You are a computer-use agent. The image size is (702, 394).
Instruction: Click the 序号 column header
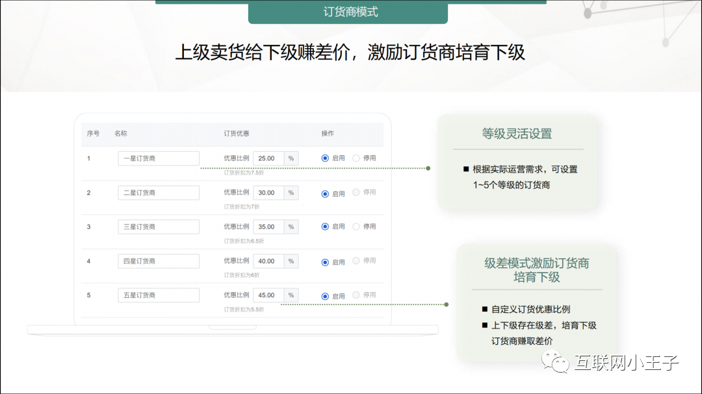[93, 133]
